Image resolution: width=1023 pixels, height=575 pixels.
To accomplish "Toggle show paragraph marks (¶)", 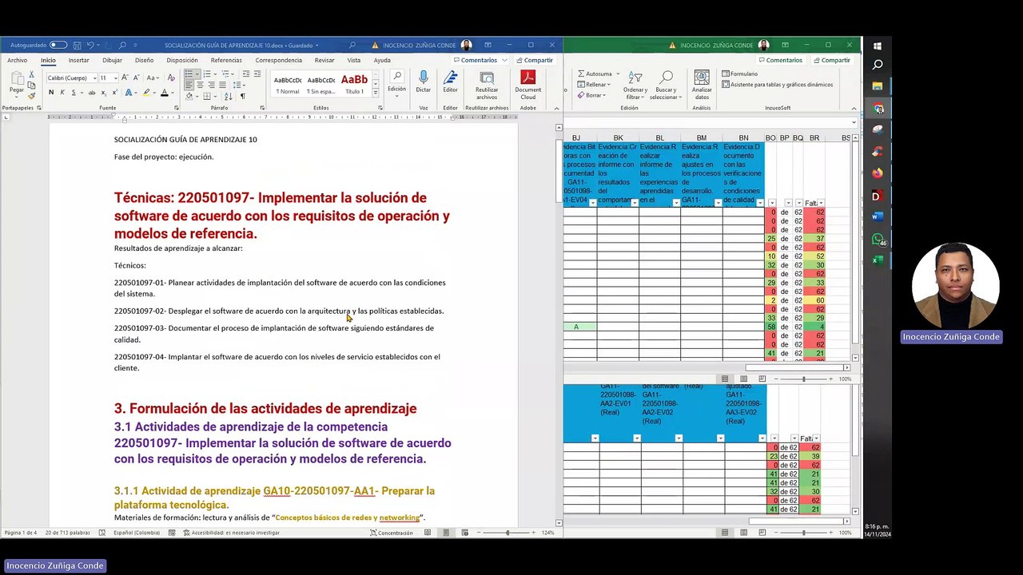I will (x=242, y=96).
